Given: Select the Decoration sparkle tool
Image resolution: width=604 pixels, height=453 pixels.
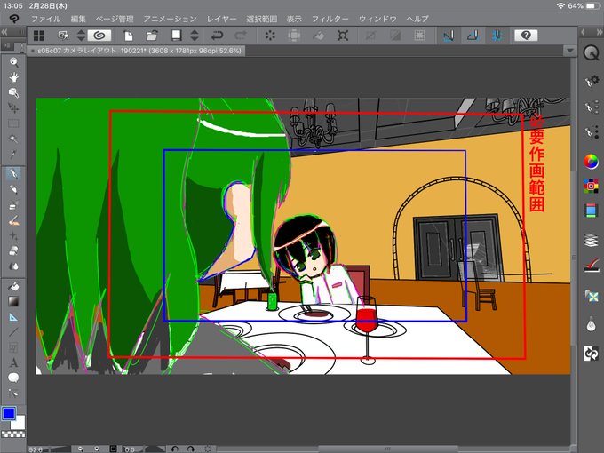Looking at the screenshot, I should (x=13, y=235).
